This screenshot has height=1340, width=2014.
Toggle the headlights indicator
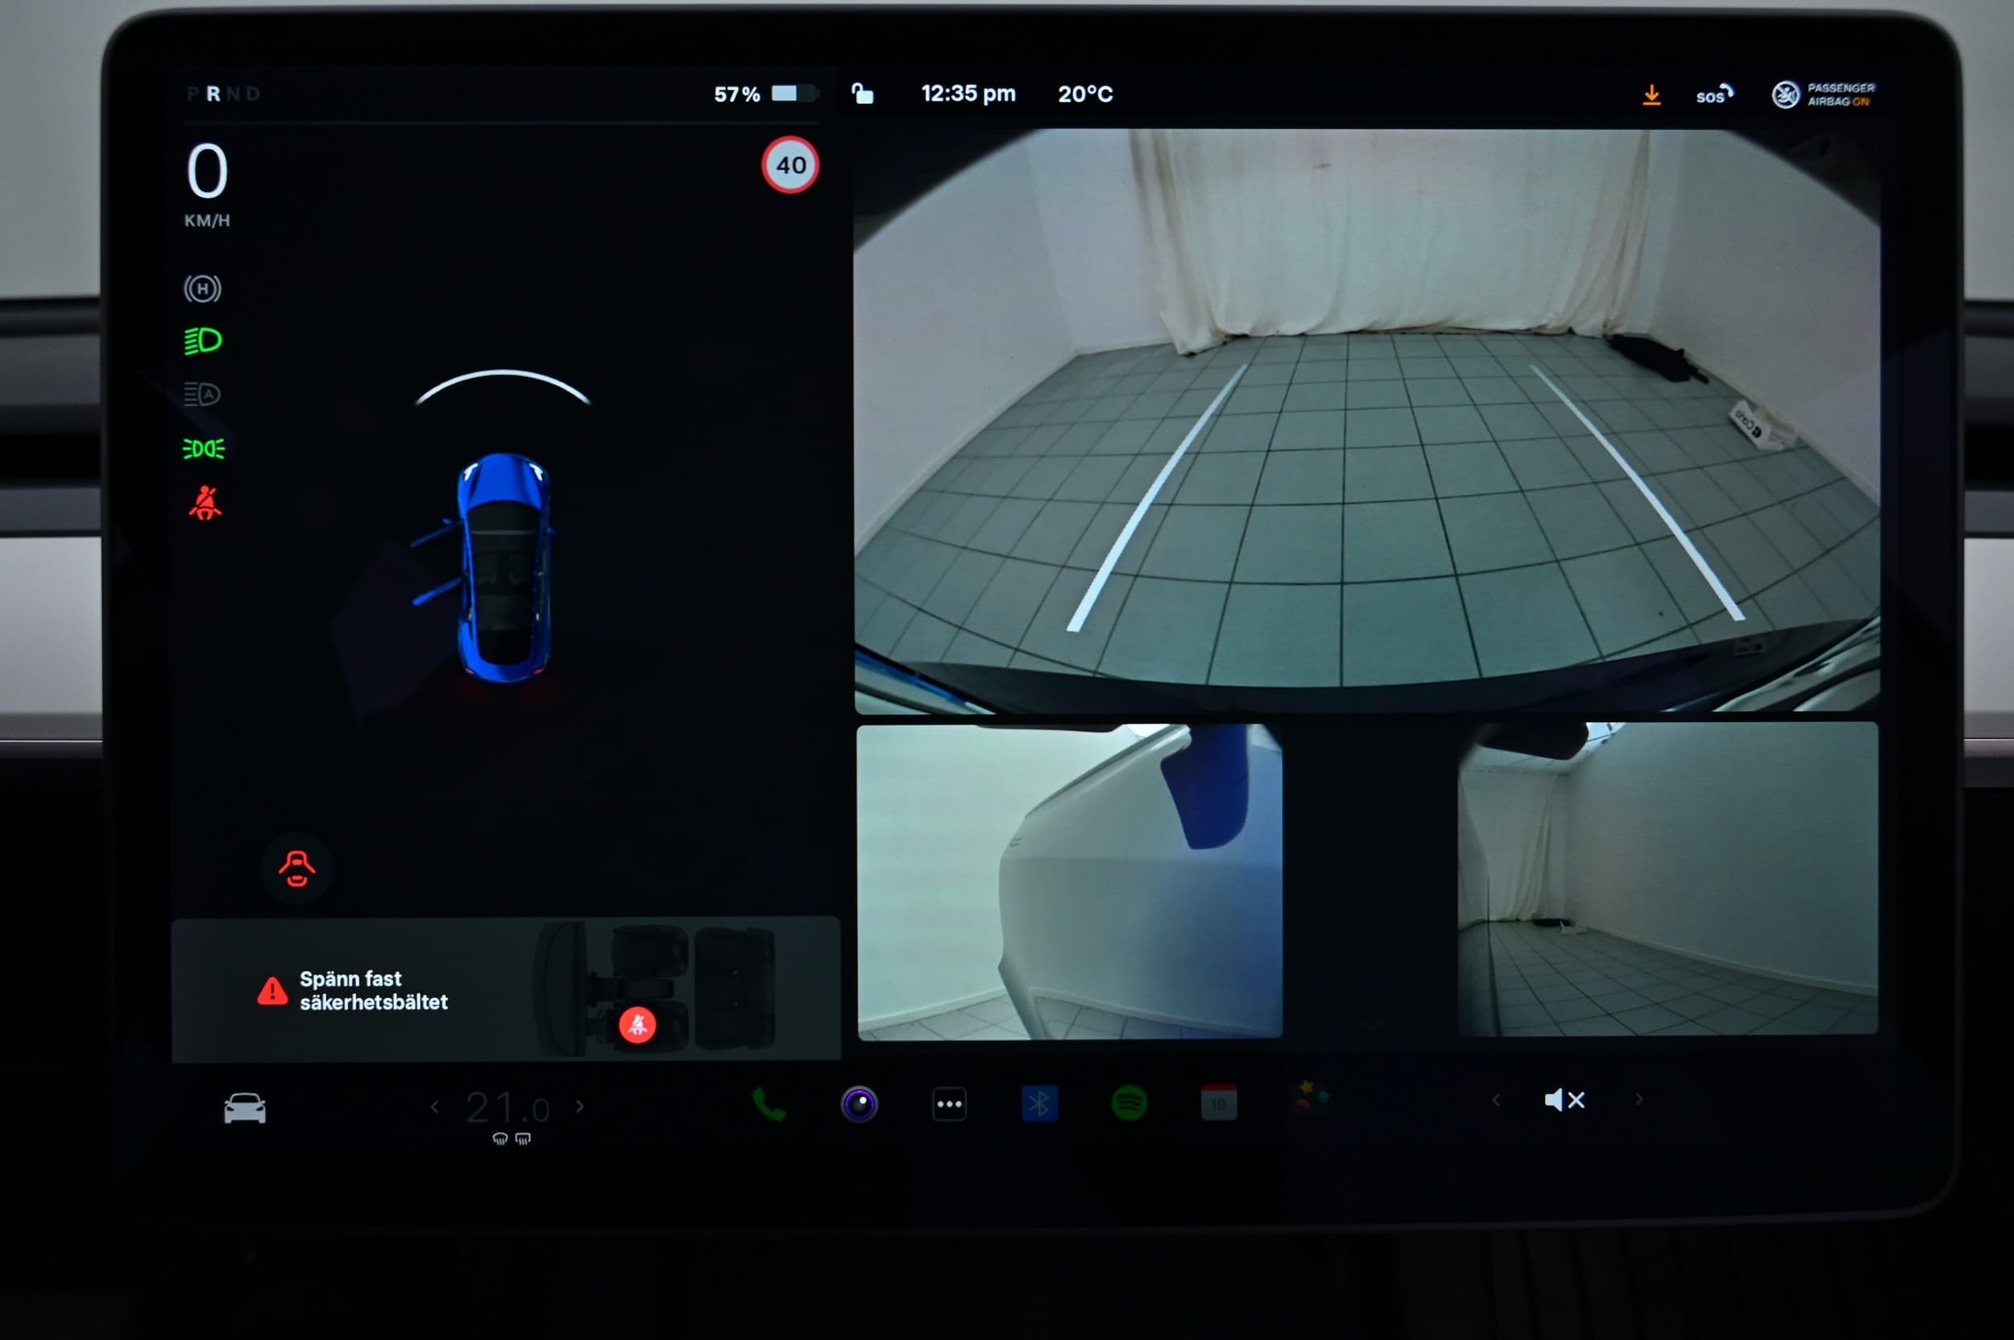point(203,341)
